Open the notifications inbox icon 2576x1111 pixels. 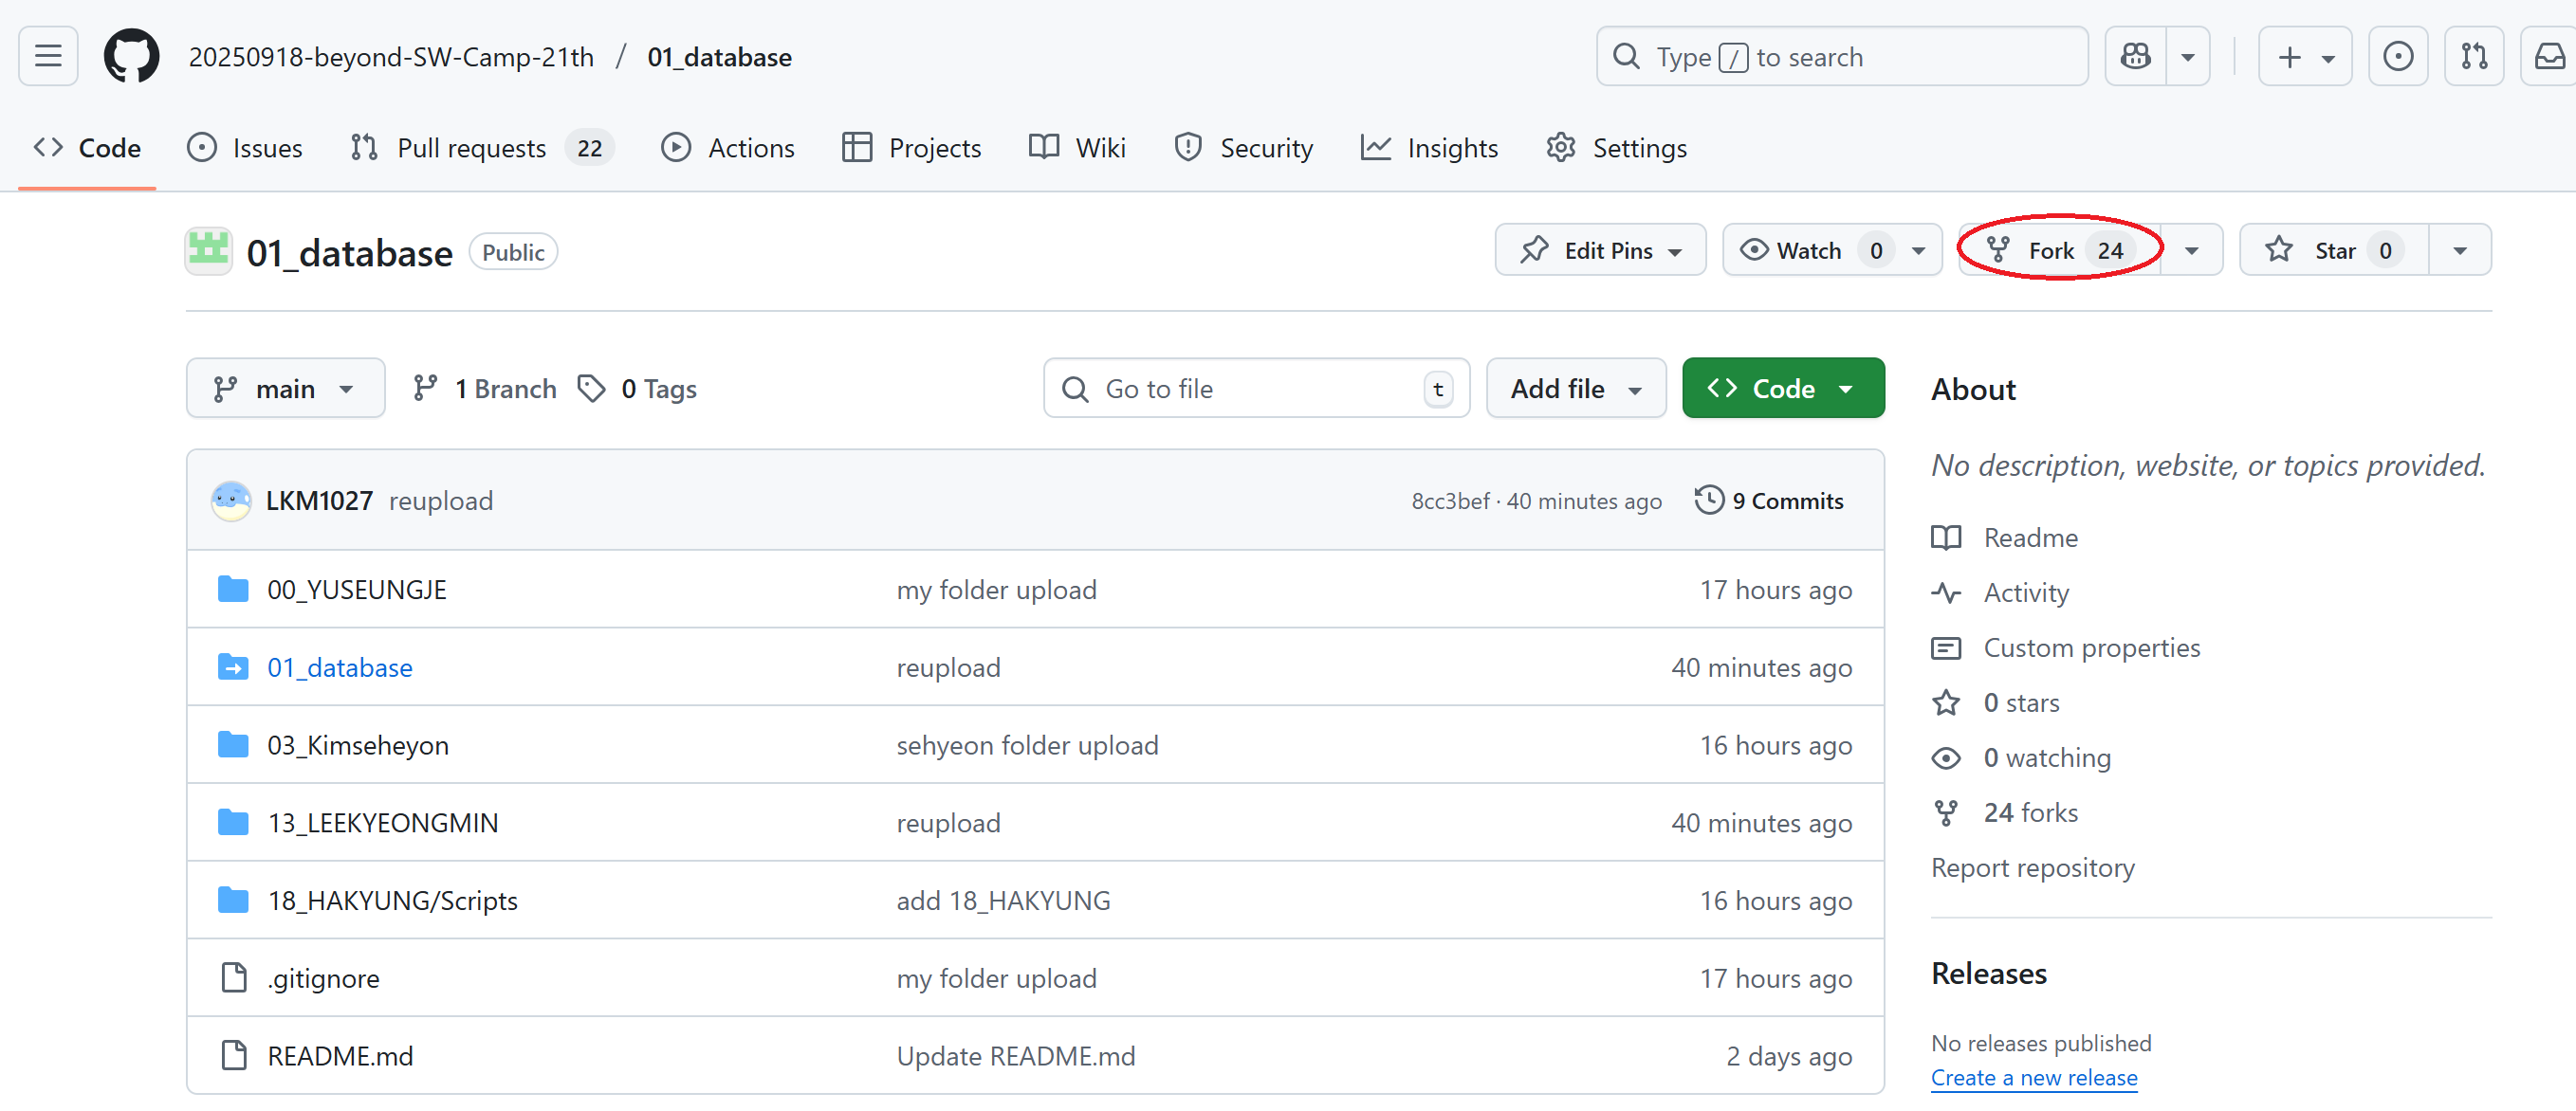click(x=2549, y=56)
